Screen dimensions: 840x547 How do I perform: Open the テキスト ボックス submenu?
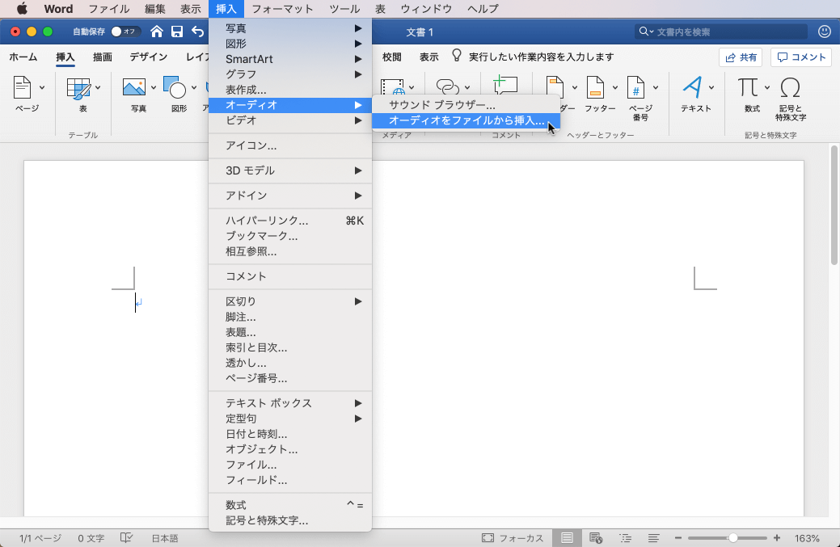289,403
